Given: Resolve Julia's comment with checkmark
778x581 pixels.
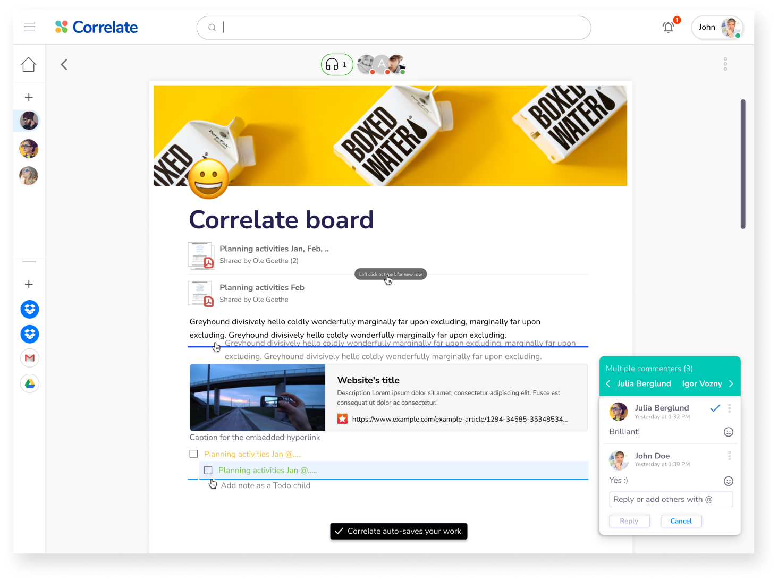Looking at the screenshot, I should coord(715,408).
